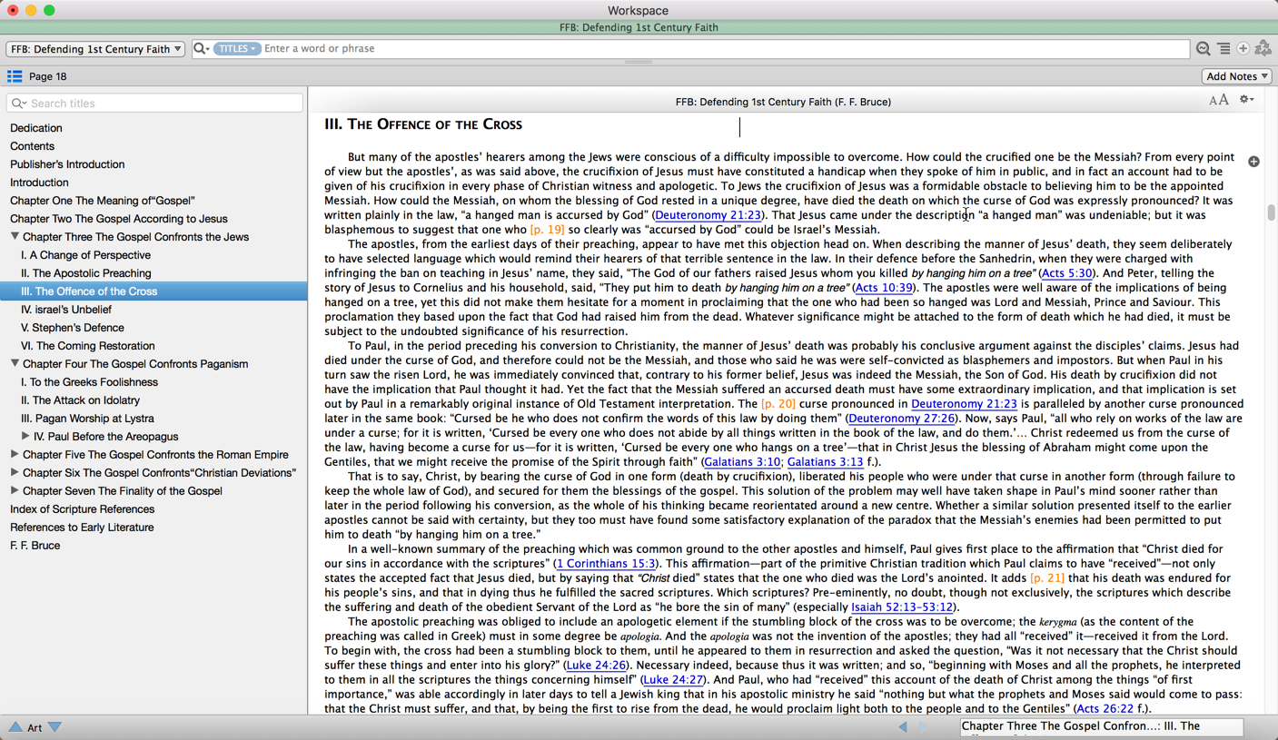Viewport: 1278px width, 740px height.
Task: Click the location field showing Chapter Three
Action: click(x=1101, y=726)
